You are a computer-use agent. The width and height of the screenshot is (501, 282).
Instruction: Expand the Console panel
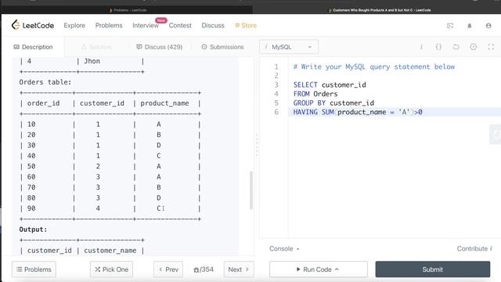(x=284, y=249)
